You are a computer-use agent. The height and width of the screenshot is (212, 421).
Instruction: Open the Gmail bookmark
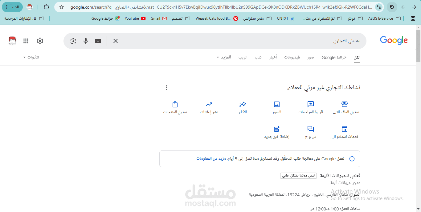coord(159,18)
